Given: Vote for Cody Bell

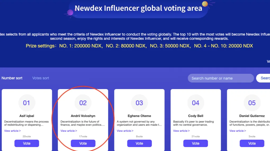Looking at the screenshot, I should (196, 143).
